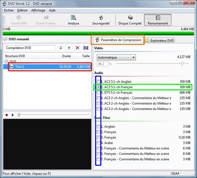Click the Structure DVD column header
The height and width of the screenshot is (178, 197).
[28, 56]
